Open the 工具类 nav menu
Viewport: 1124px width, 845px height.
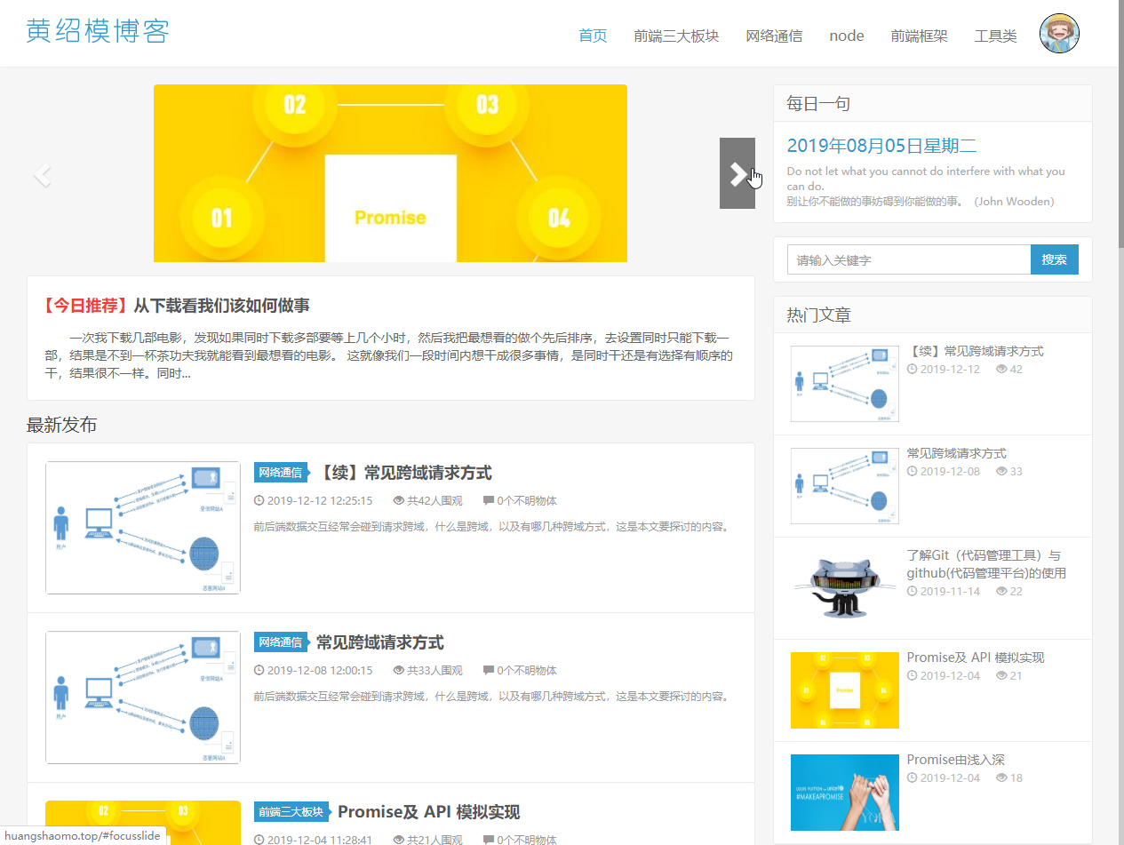tap(996, 36)
